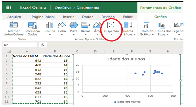Expand the Barras dropdown arrow
The image size is (196, 107).
[86, 35]
